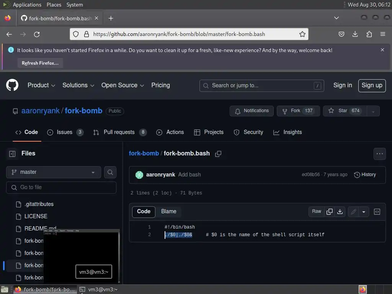Click the Firefox icon in system tray
The height and width of the screenshot is (294, 392).
pos(363,289)
